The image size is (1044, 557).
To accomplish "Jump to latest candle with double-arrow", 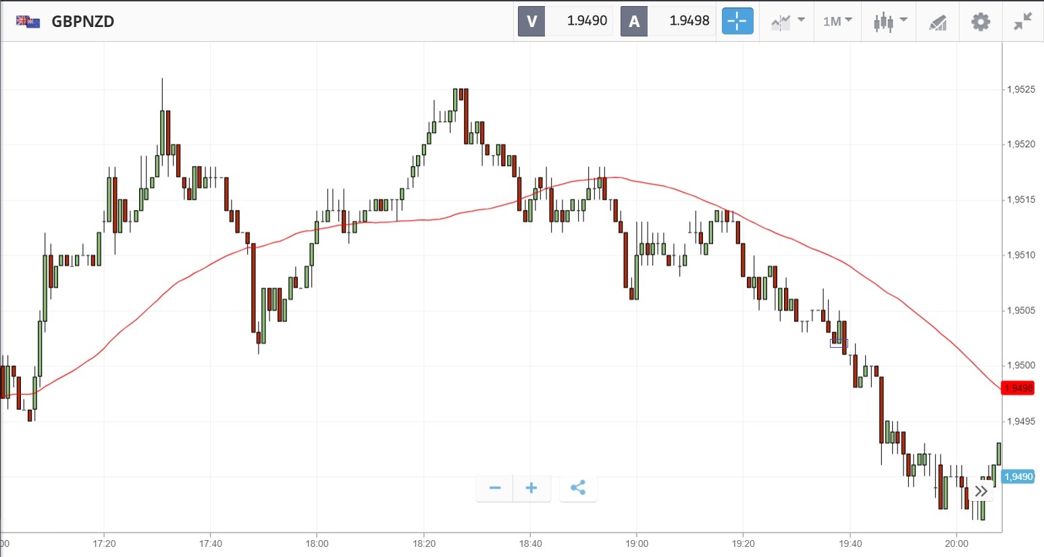I will coord(981,491).
